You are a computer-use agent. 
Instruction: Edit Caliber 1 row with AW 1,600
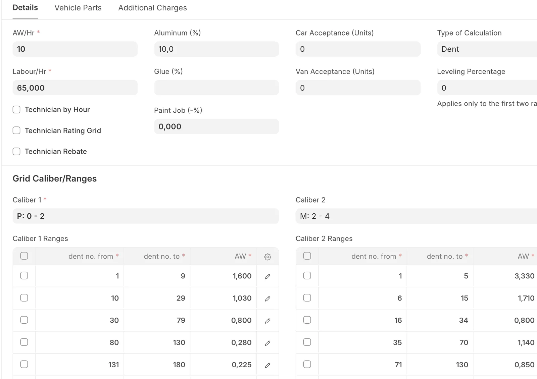click(267, 276)
